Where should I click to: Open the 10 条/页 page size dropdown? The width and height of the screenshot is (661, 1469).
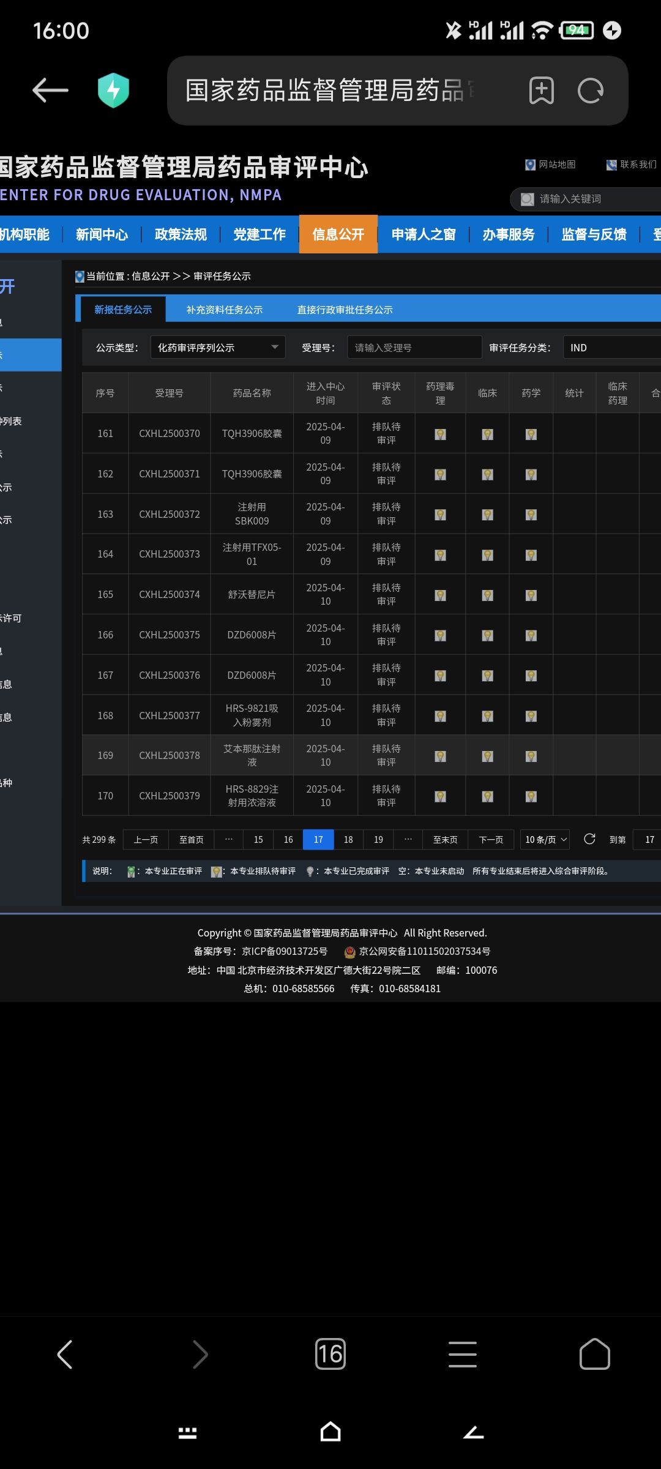point(545,840)
